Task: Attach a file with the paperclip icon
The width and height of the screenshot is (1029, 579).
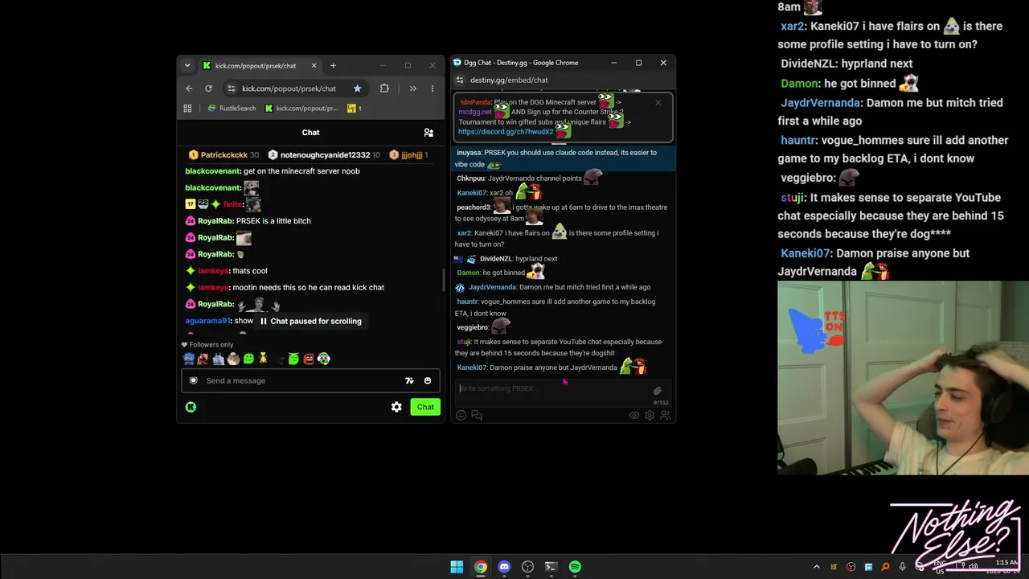Action: 658,391
